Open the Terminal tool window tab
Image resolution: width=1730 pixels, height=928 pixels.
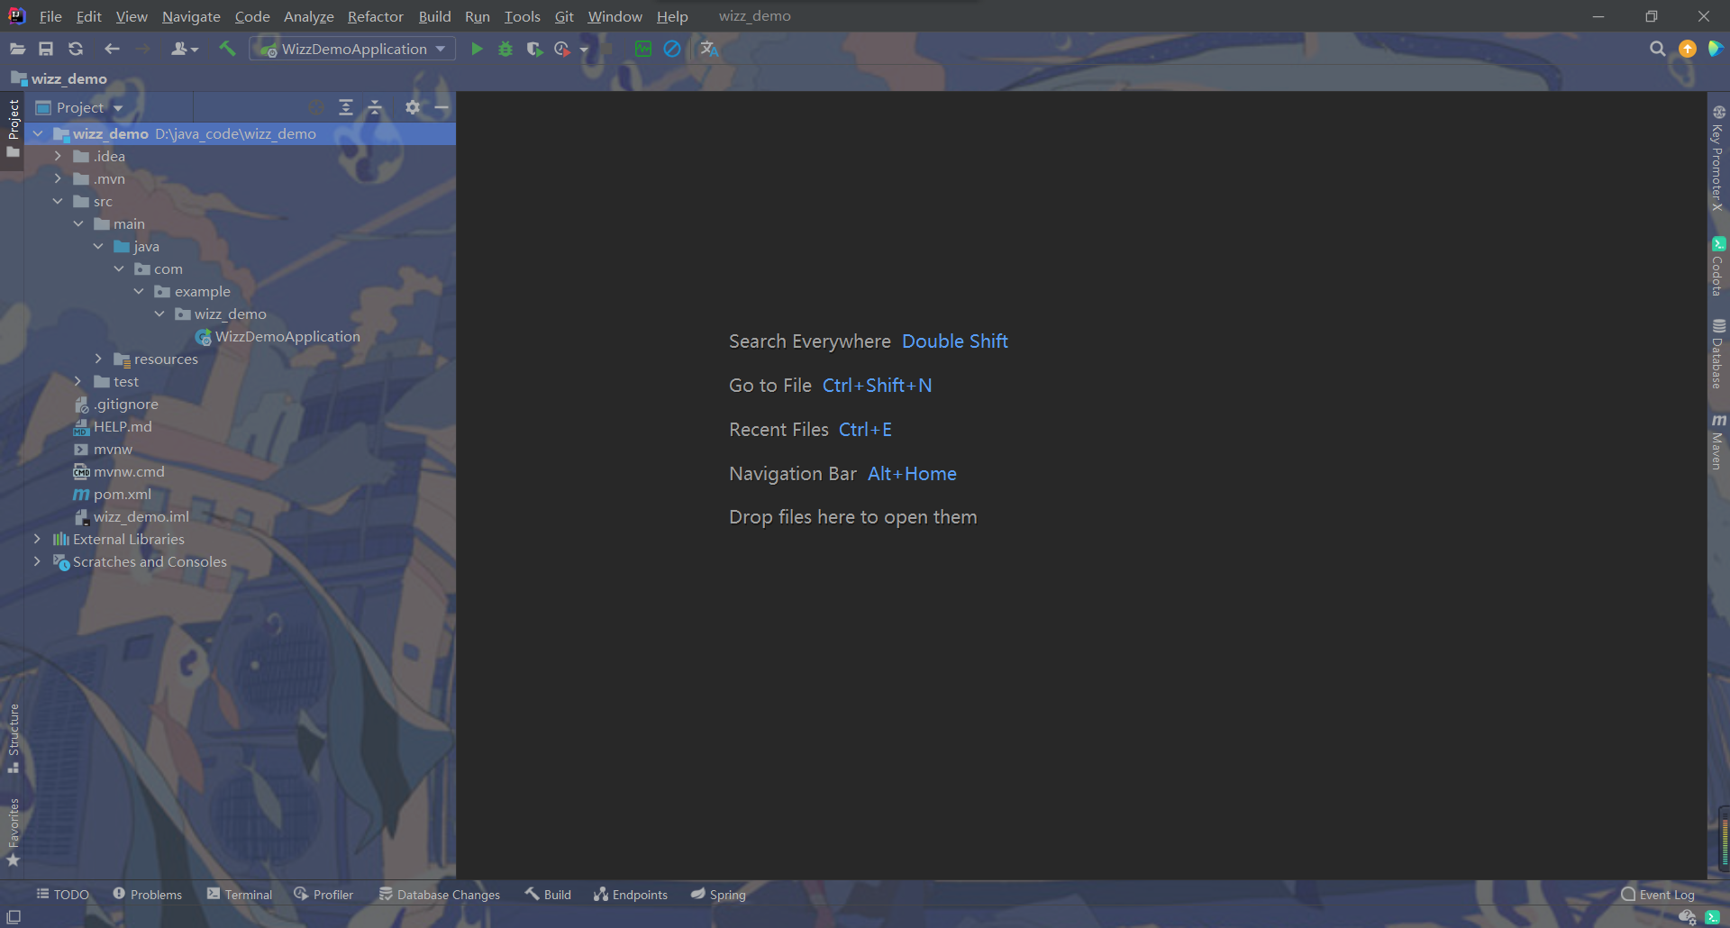pyautogui.click(x=240, y=895)
